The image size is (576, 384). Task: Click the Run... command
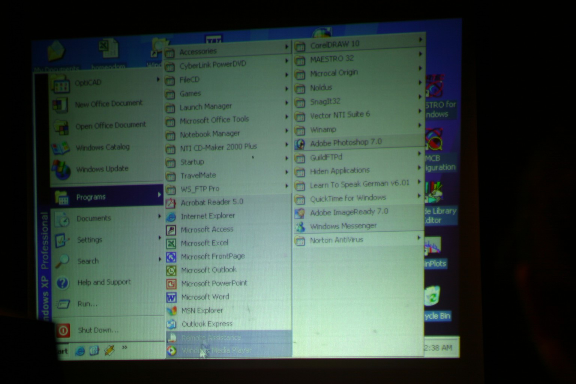tap(87, 304)
